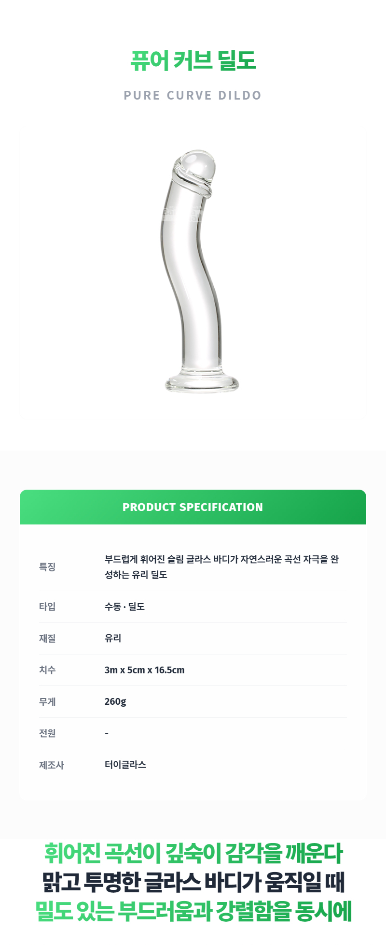The height and width of the screenshot is (945, 386).
Task: Click the 터이글라스 manufacturer value
Action: (x=125, y=765)
